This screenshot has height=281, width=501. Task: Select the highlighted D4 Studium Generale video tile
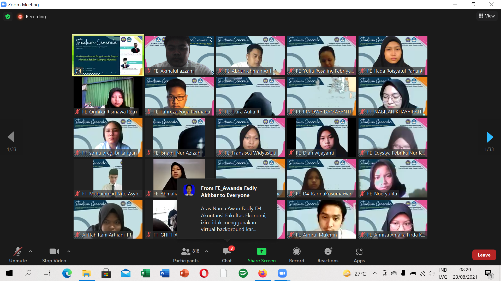pyautogui.click(x=108, y=55)
